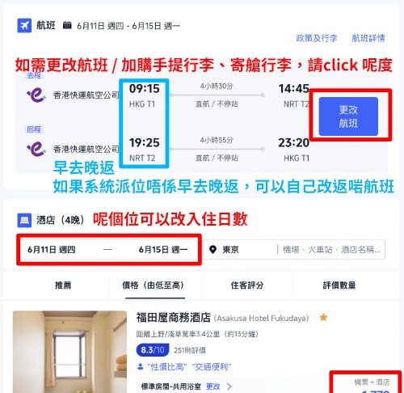Open 政策及行李 link
Screen dimensions: 404x393
[317, 38]
